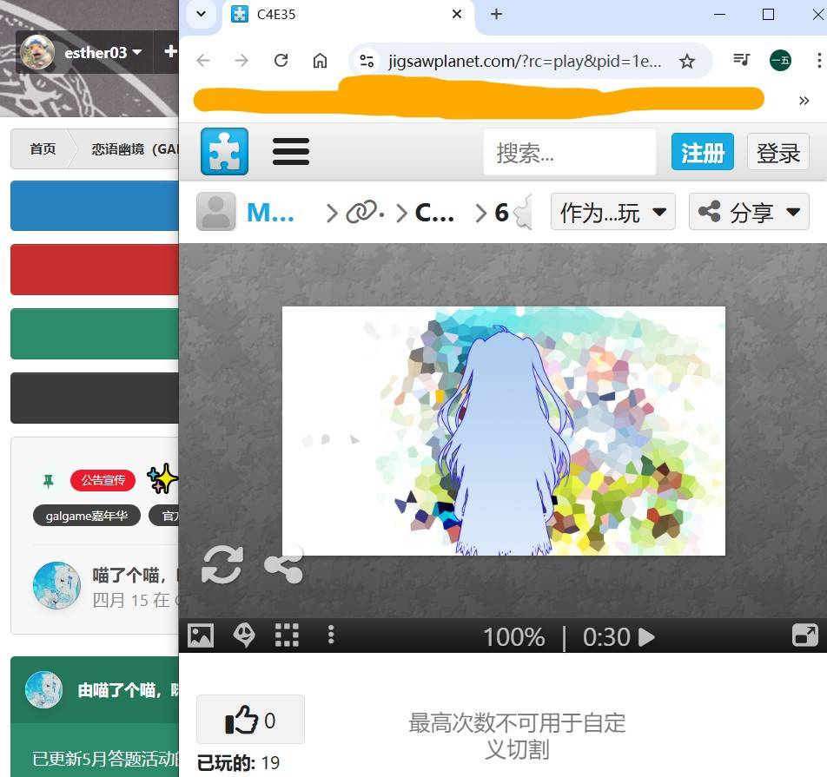Image resolution: width=827 pixels, height=777 pixels.
Task: Open the avatar in the green forum banner
Action: [x=43, y=689]
